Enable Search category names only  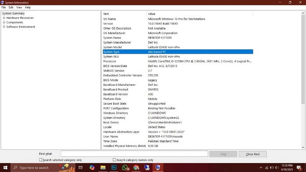coord(114,160)
